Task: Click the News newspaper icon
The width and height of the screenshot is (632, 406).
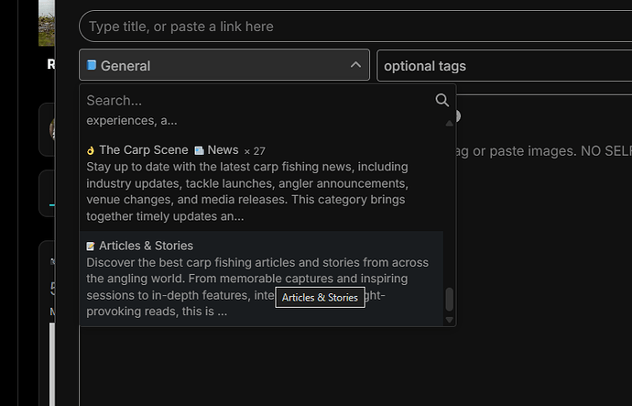Action: pos(199,150)
